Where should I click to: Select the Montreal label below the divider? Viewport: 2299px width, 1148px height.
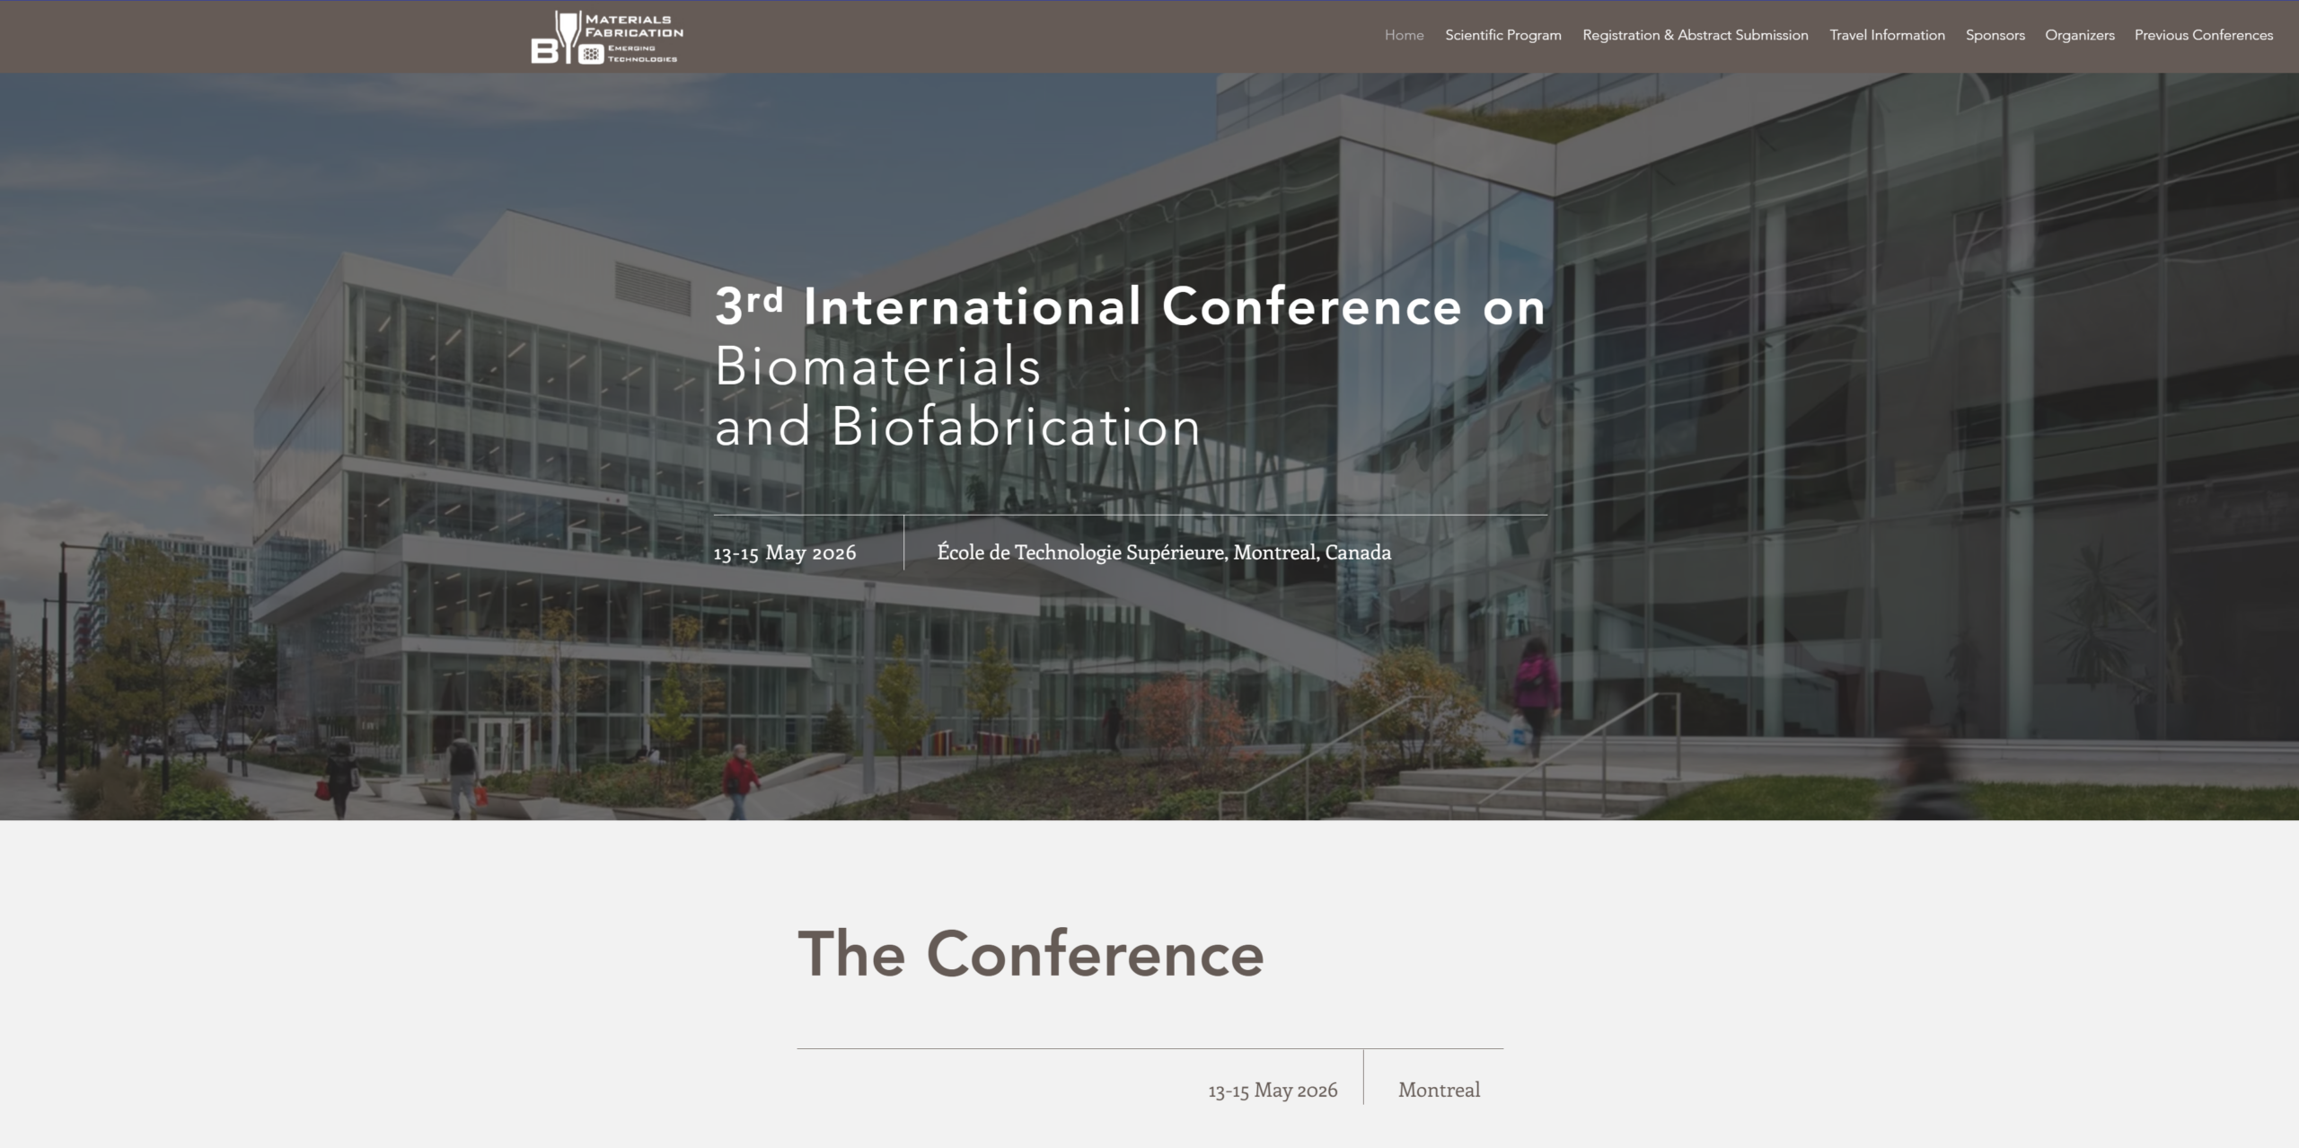point(1437,1090)
